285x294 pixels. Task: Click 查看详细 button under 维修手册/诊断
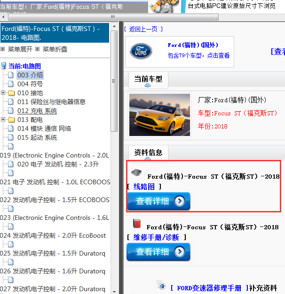[158, 252]
